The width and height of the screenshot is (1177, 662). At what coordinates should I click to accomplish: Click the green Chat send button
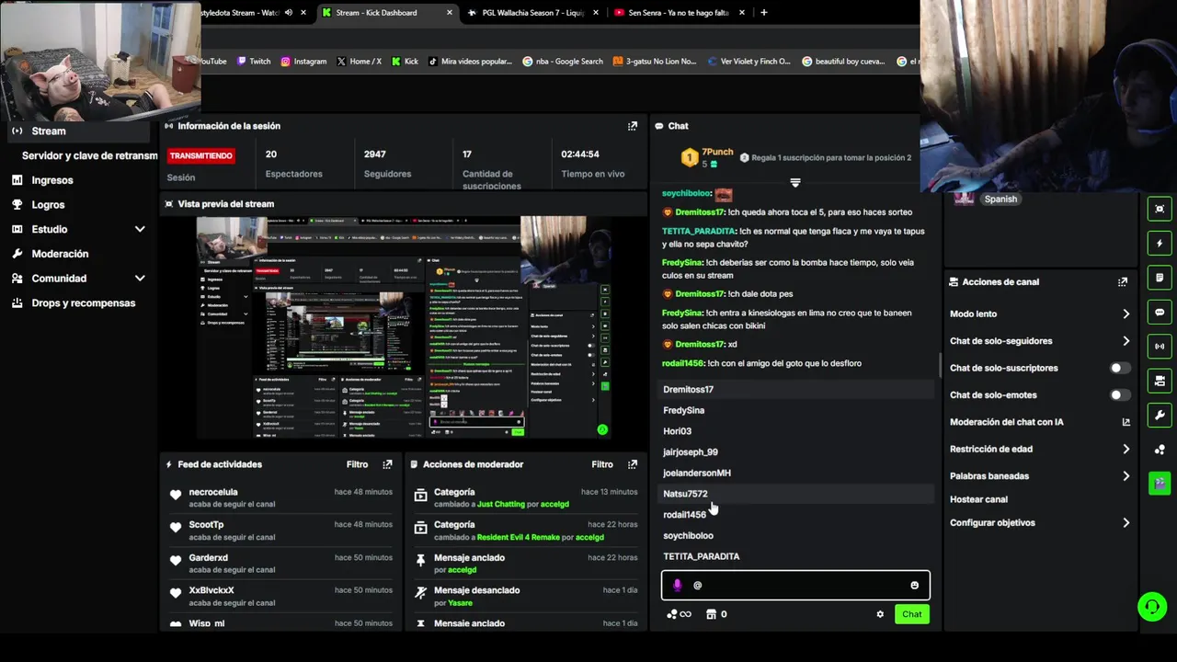point(912,614)
